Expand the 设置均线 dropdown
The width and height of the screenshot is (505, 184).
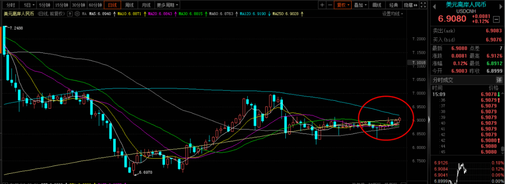pos(393,14)
